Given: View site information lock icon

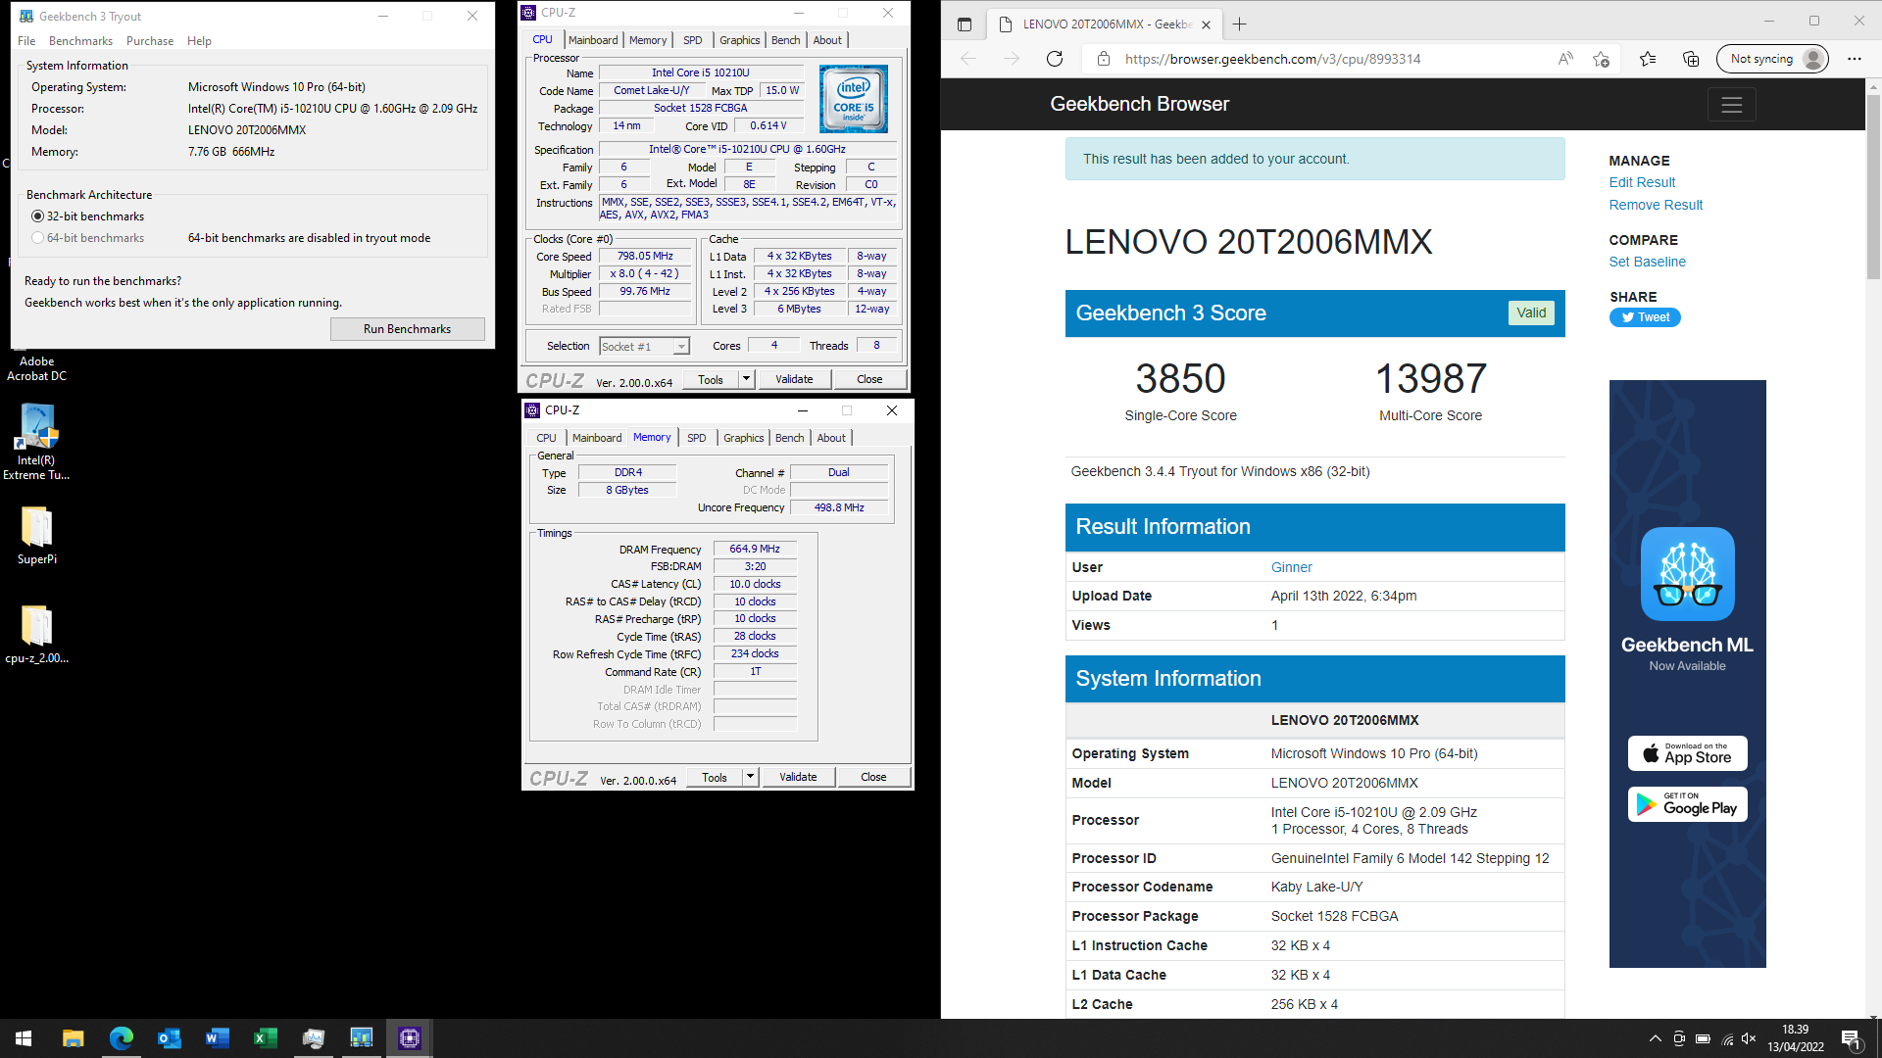Looking at the screenshot, I should coord(1104,59).
